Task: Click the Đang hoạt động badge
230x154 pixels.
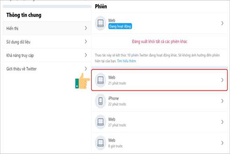Action: 120,26
